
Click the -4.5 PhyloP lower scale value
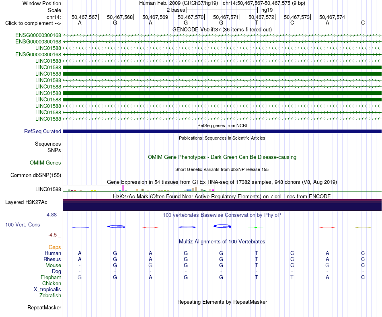click(52, 235)
